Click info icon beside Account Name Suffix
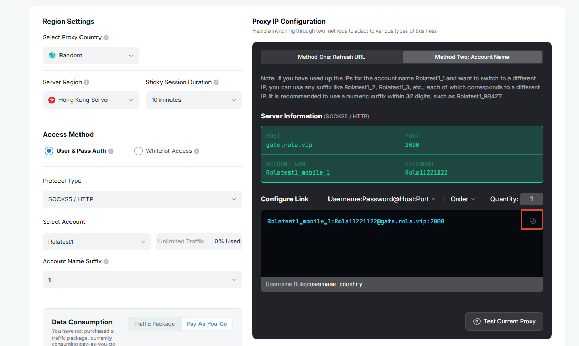579x346 pixels. click(x=106, y=261)
